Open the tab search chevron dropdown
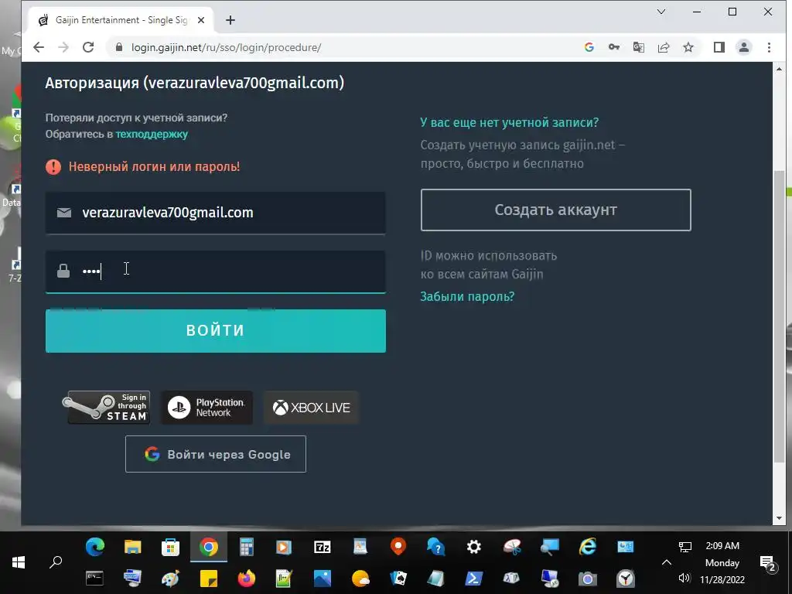This screenshot has width=792, height=594. pyautogui.click(x=661, y=12)
